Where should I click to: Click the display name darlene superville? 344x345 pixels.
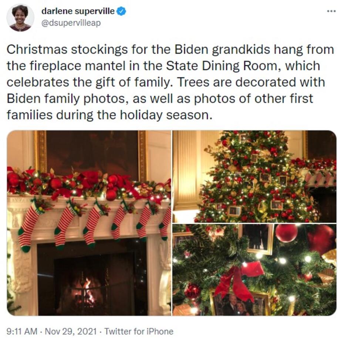point(78,11)
